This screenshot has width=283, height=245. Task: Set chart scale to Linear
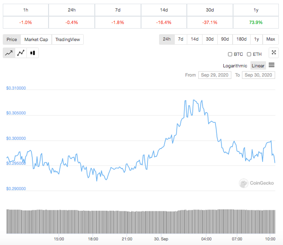point(258,66)
